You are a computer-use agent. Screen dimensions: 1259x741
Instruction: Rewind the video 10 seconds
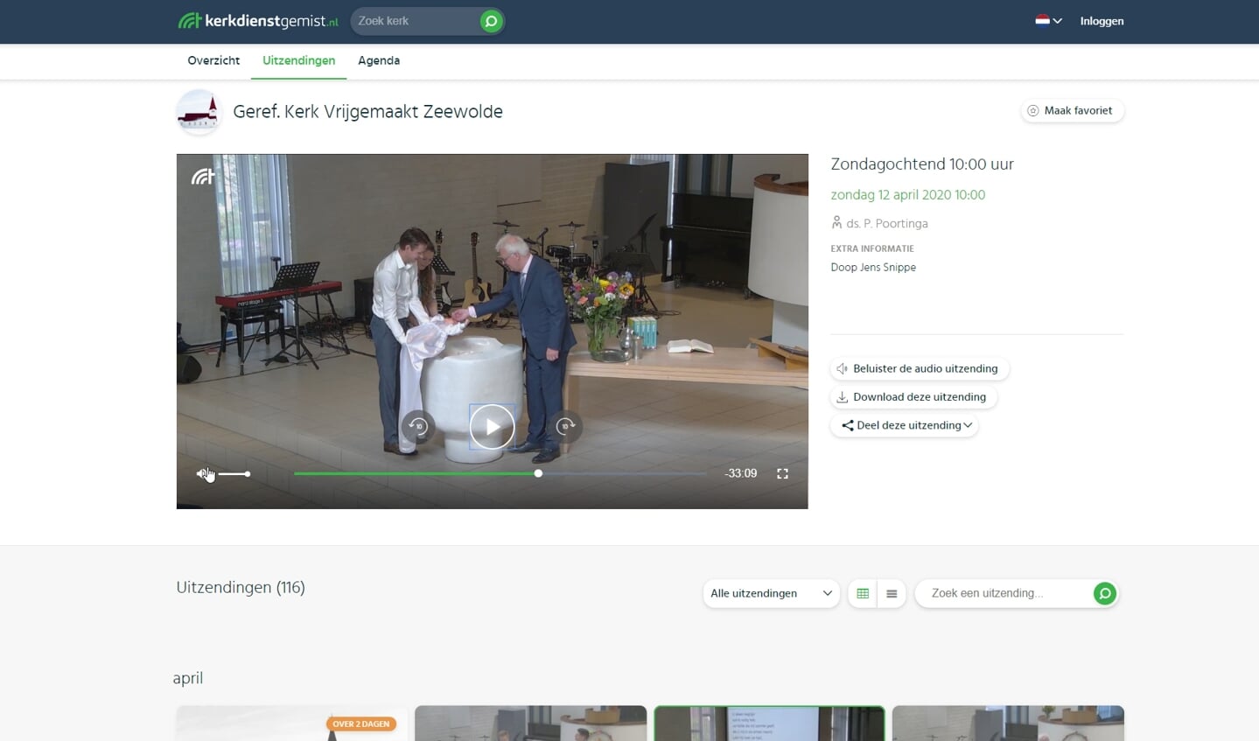coord(418,427)
